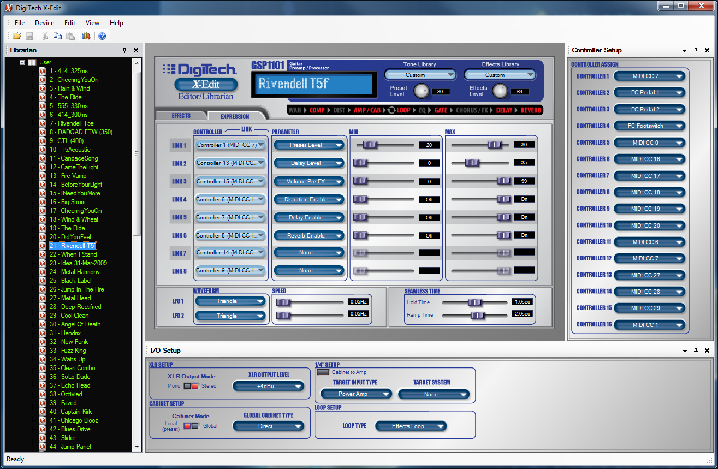Click the preset icon beside 13 - Fire Vamp
The image size is (718, 469).
click(x=43, y=176)
